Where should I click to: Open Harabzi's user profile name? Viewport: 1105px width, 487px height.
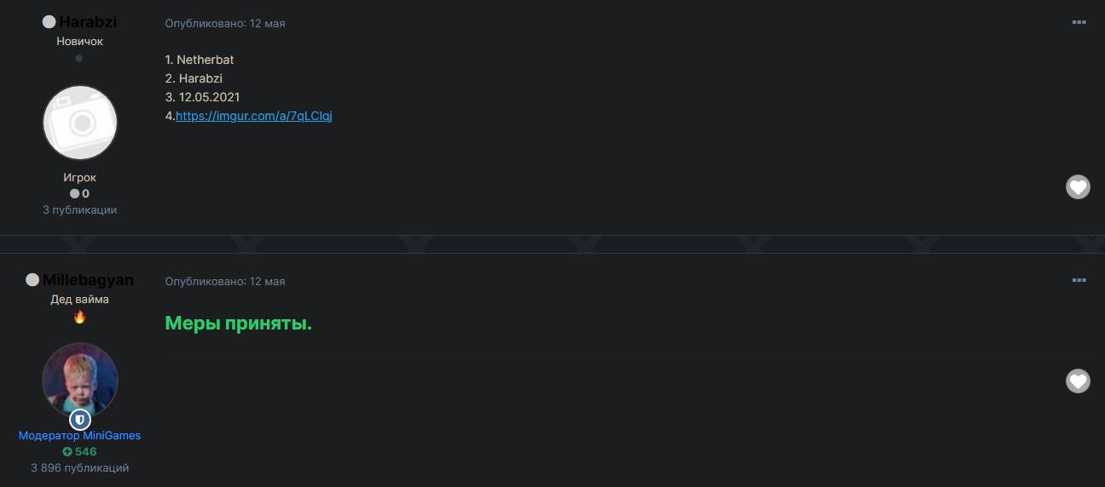coord(88,22)
